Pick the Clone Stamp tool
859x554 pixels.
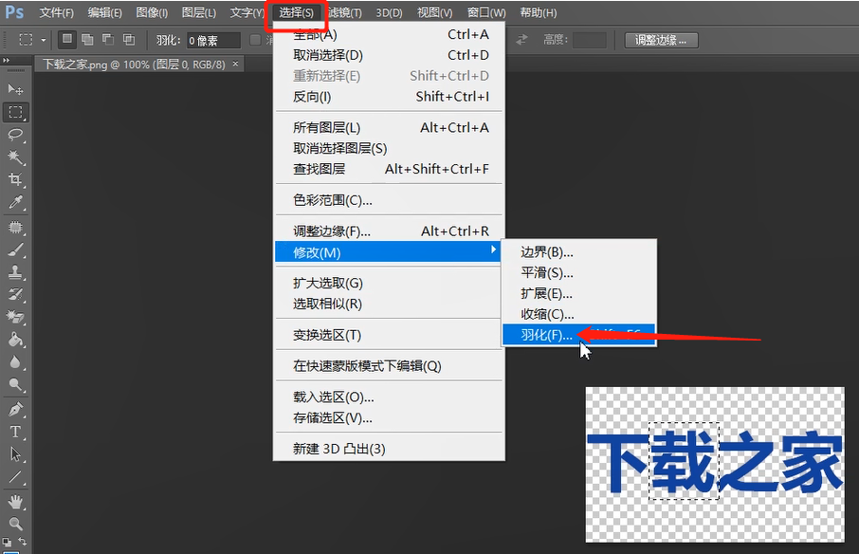(x=13, y=272)
